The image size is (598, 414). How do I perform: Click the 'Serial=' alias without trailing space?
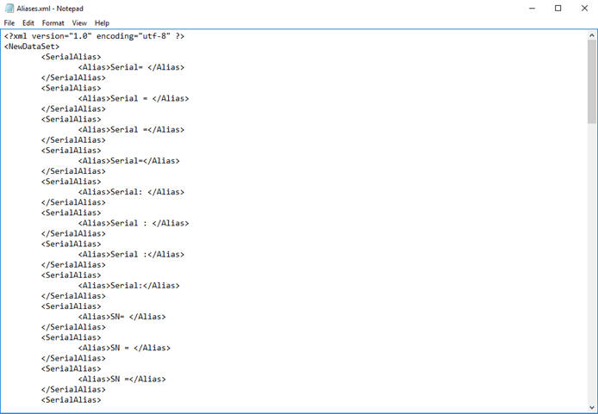point(129,161)
